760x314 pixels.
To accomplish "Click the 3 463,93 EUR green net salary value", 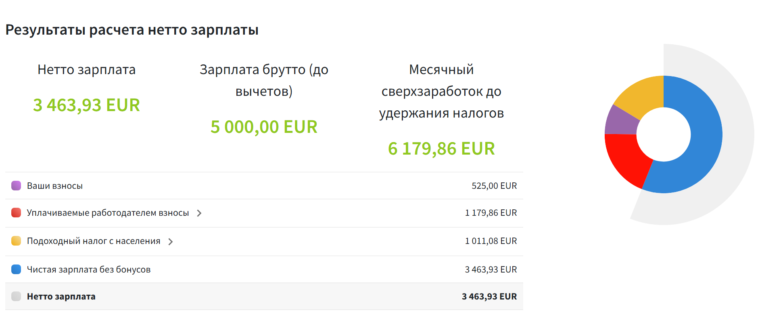I will coord(86,105).
